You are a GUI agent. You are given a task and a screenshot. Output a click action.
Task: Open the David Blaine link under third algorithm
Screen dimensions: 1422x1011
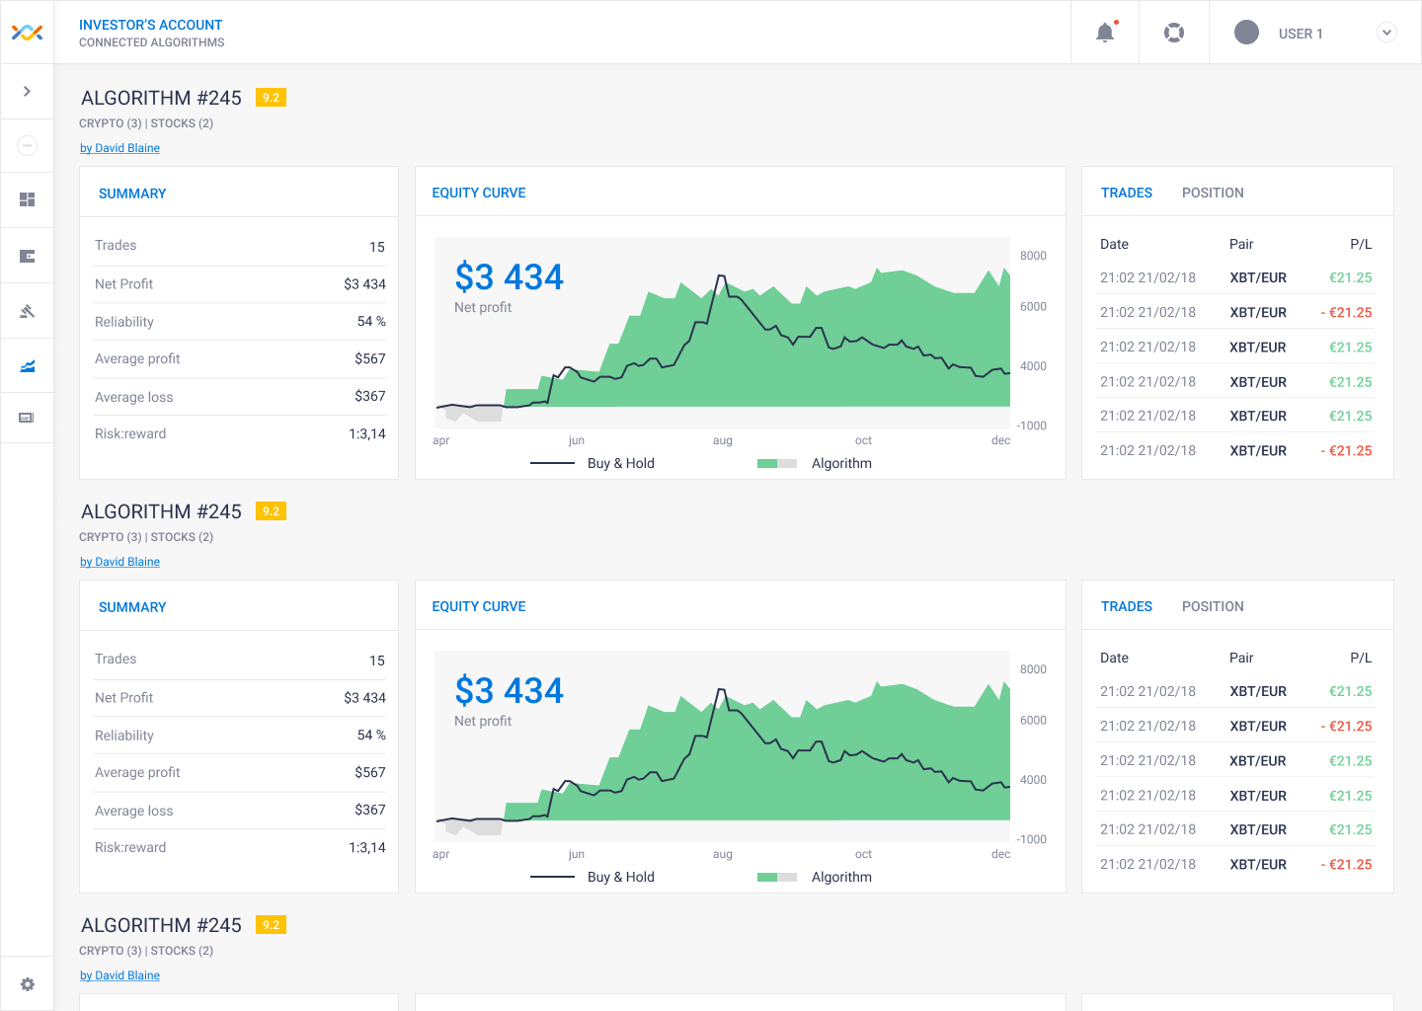coord(119,975)
